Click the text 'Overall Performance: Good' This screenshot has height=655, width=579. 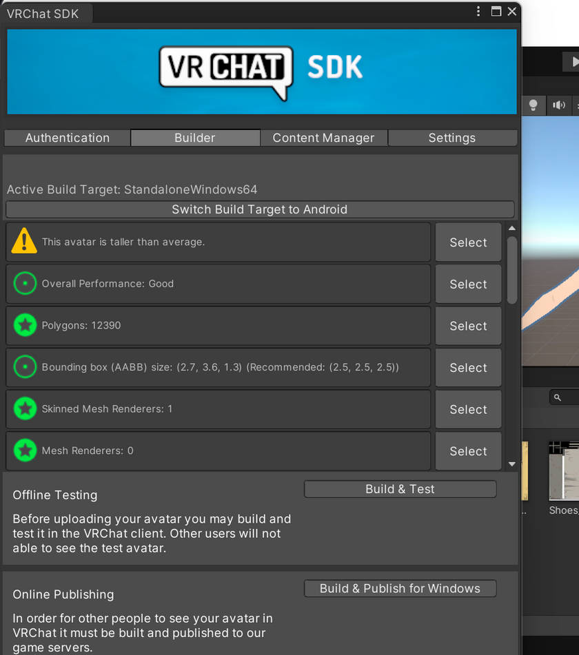pyautogui.click(x=108, y=284)
